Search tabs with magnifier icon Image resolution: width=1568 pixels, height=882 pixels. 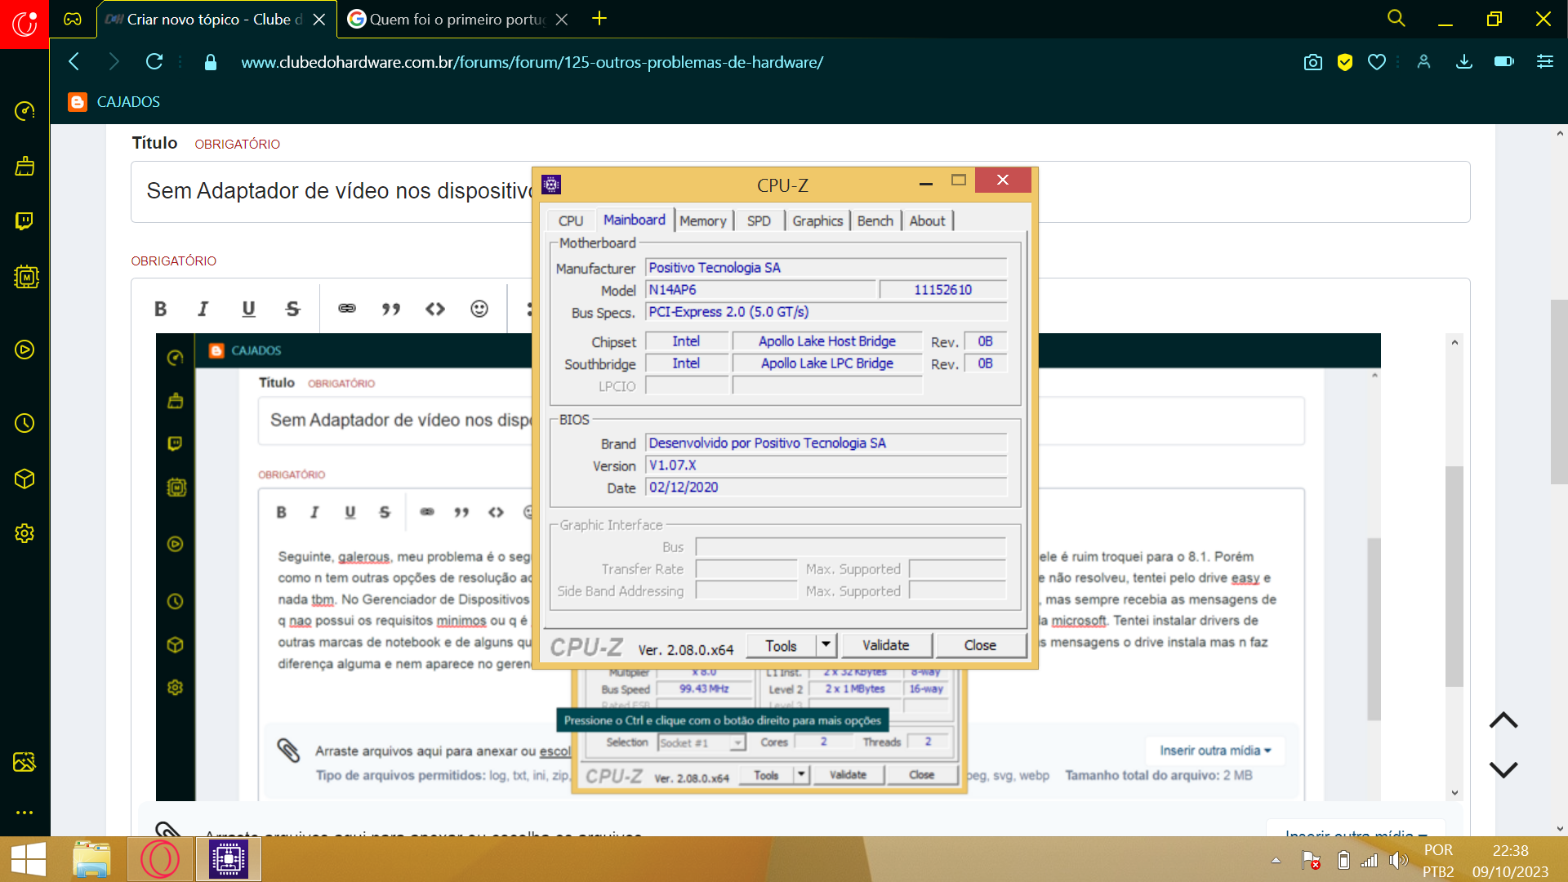pyautogui.click(x=1396, y=19)
